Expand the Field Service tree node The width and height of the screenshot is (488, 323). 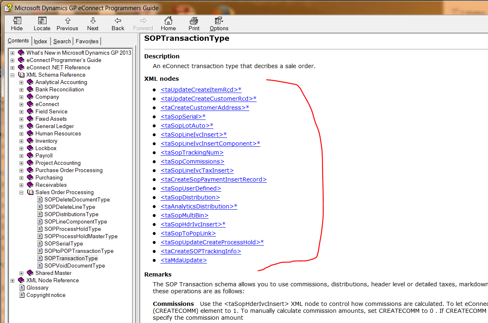[22, 112]
